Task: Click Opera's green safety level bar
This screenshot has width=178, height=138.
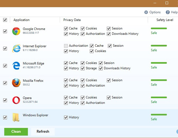Action: [159, 97]
